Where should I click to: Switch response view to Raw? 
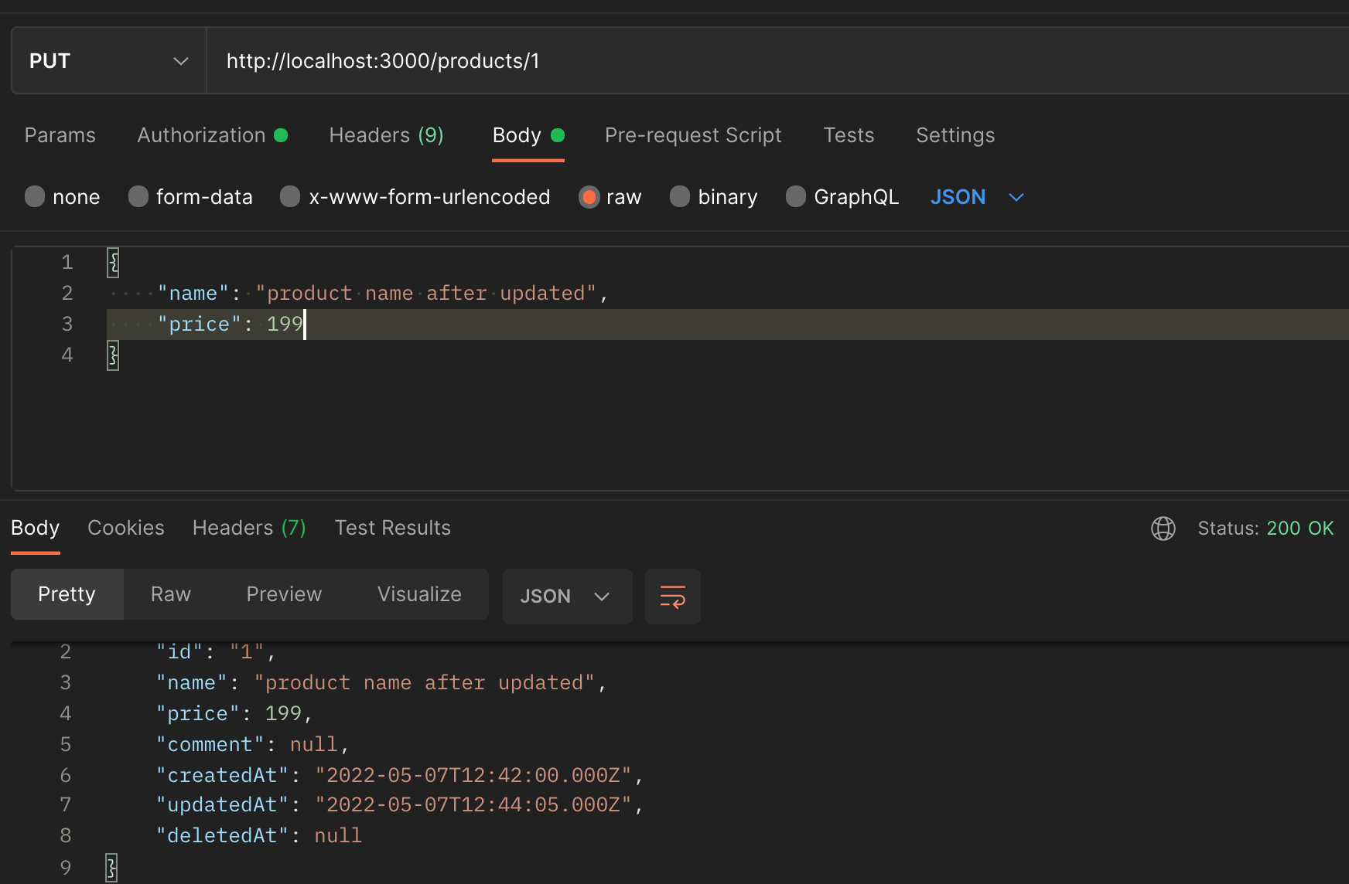pyautogui.click(x=171, y=594)
